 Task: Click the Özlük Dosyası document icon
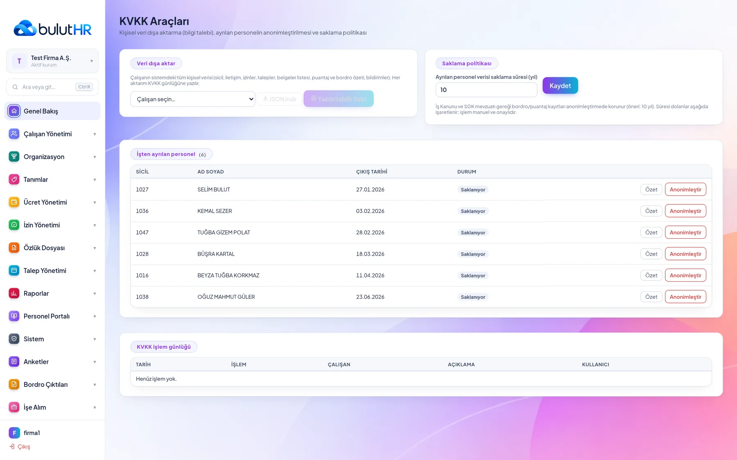coord(14,248)
